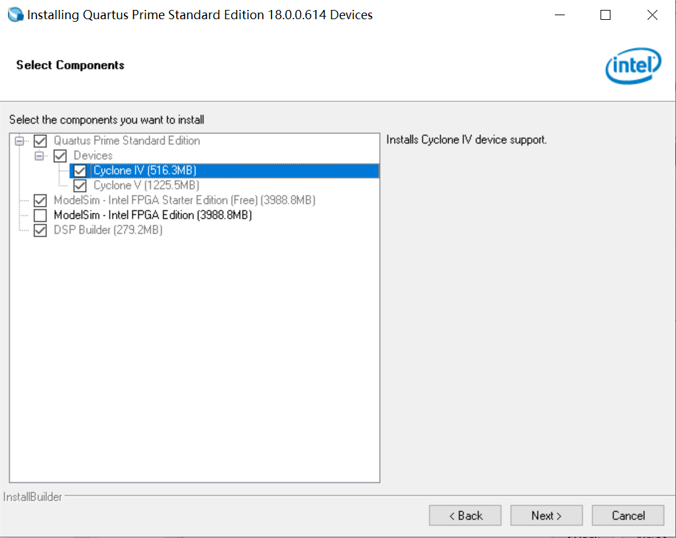
Task: Uncheck ModelSim - Intel FPGA Starter Edition
Action: [x=40, y=200]
